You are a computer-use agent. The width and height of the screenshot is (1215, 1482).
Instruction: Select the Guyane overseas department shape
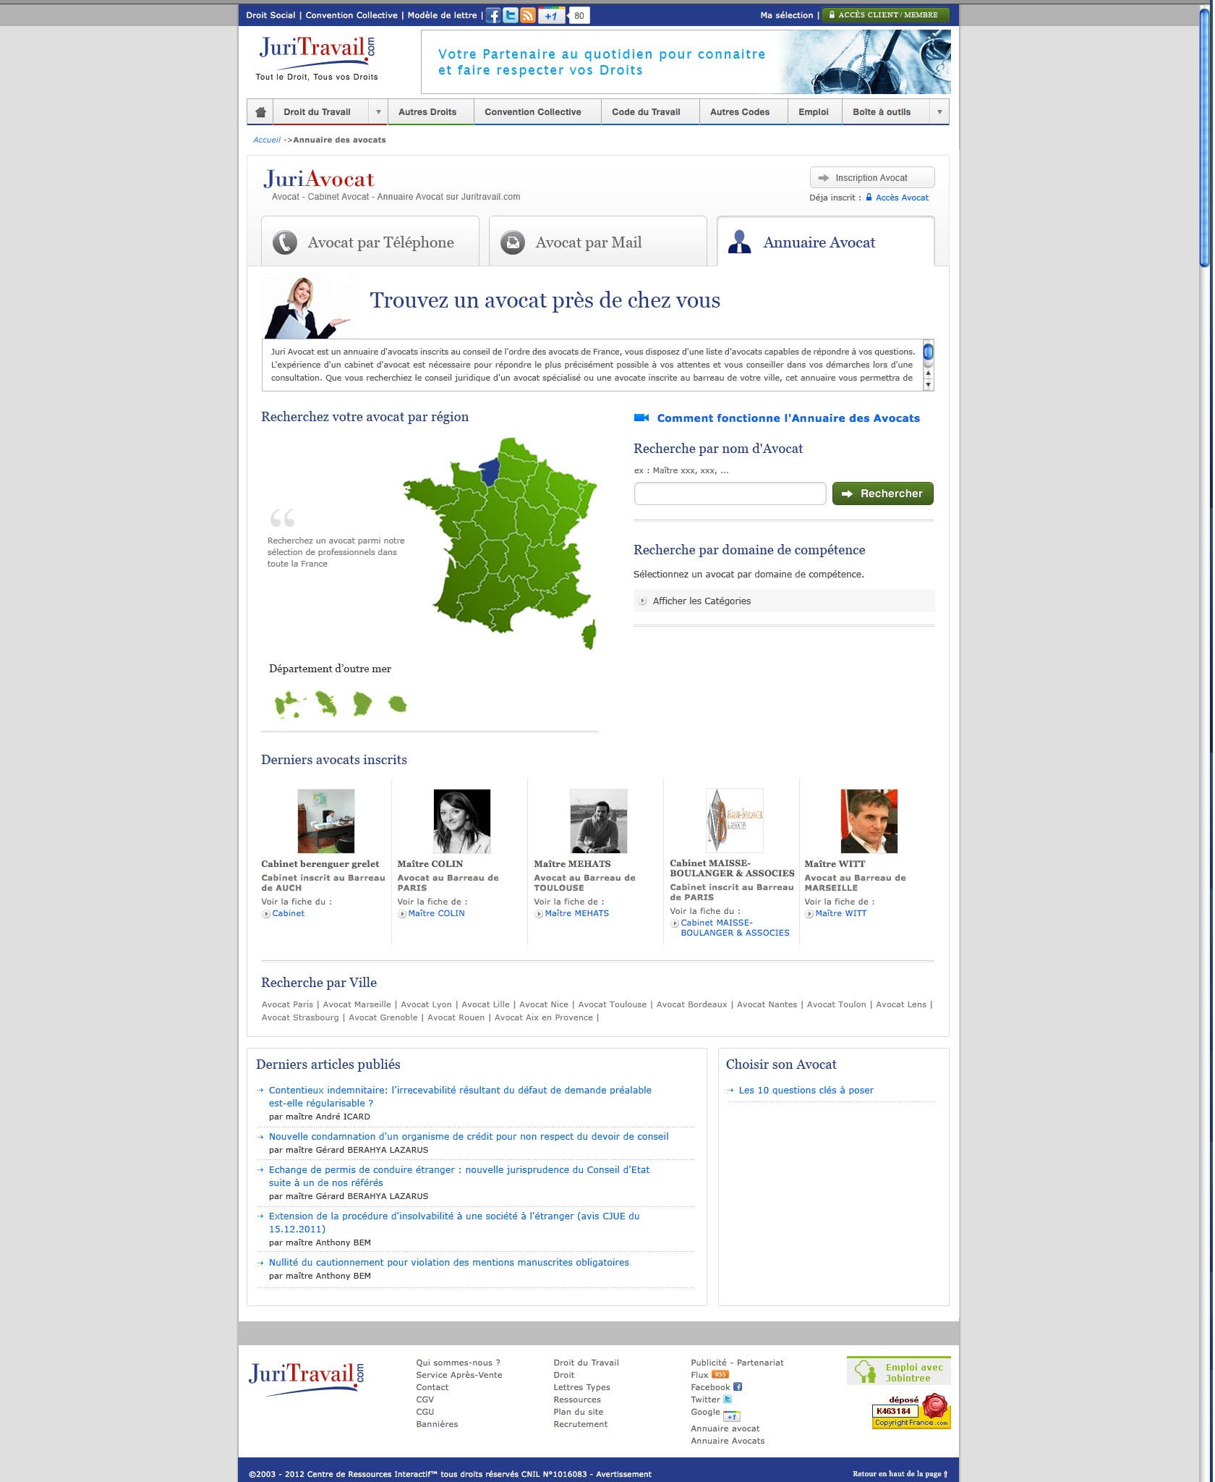[362, 703]
